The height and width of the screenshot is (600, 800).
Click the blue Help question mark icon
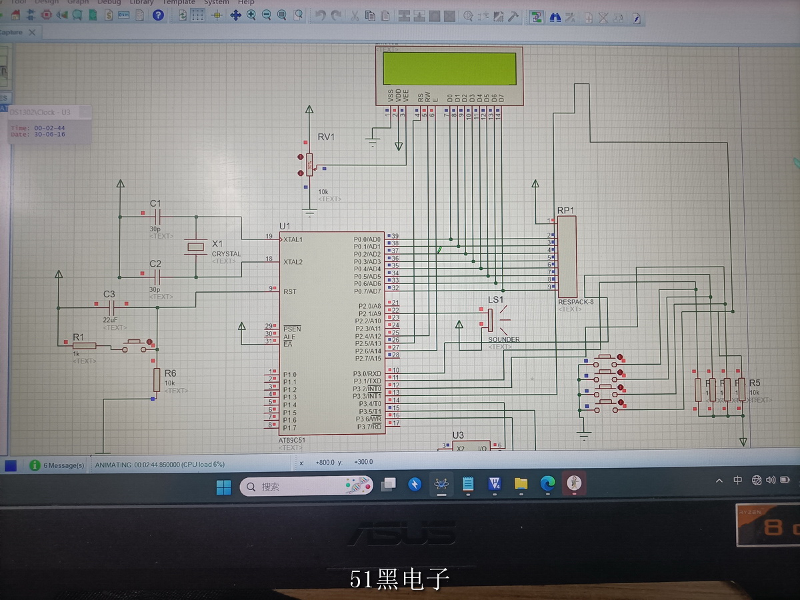pos(158,15)
